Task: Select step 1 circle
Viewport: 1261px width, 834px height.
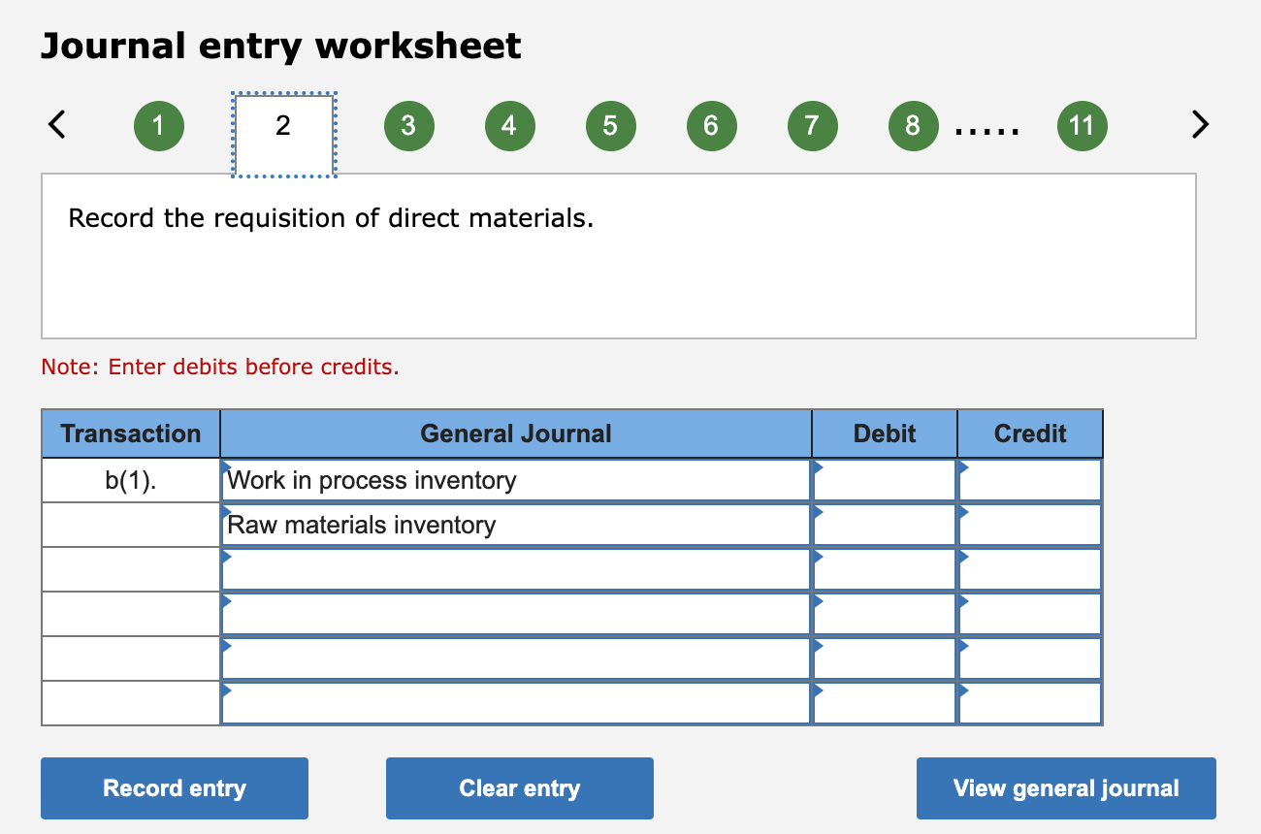Action: pyautogui.click(x=158, y=125)
